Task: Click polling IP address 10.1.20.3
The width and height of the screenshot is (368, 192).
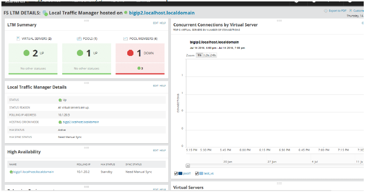Action: [64, 115]
